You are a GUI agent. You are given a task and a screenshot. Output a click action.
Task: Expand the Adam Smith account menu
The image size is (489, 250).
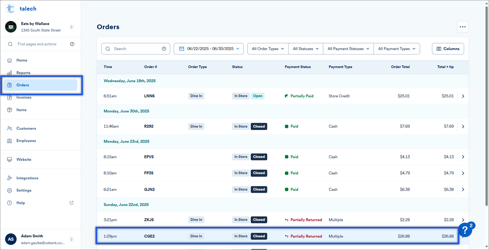pyautogui.click(x=72, y=239)
